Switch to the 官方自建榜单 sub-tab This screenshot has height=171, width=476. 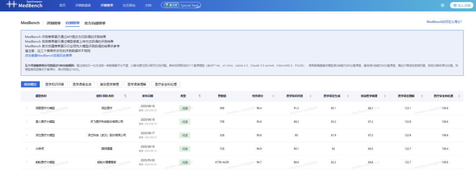[x=95, y=23]
